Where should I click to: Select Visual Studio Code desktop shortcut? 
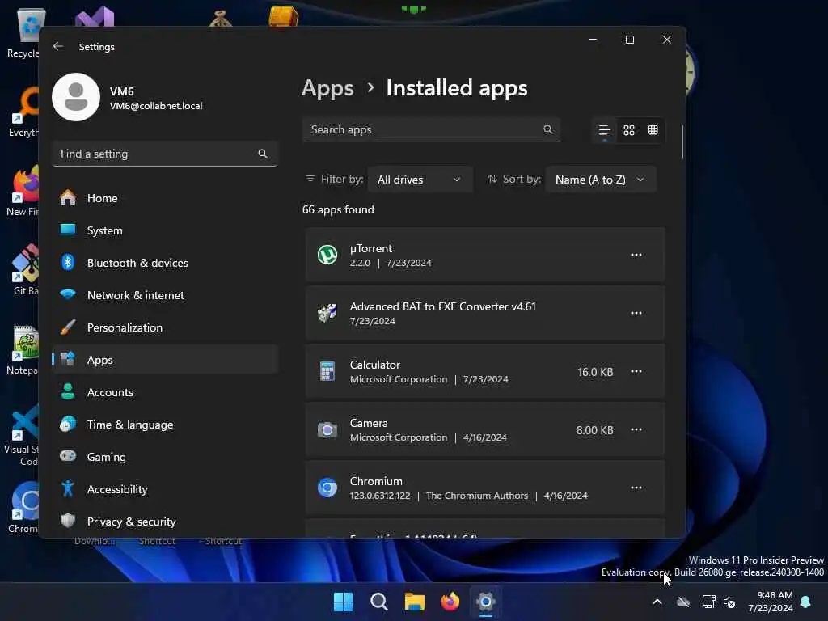click(x=22, y=436)
